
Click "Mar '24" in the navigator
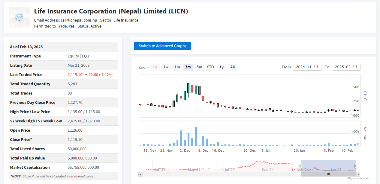tap(159, 170)
